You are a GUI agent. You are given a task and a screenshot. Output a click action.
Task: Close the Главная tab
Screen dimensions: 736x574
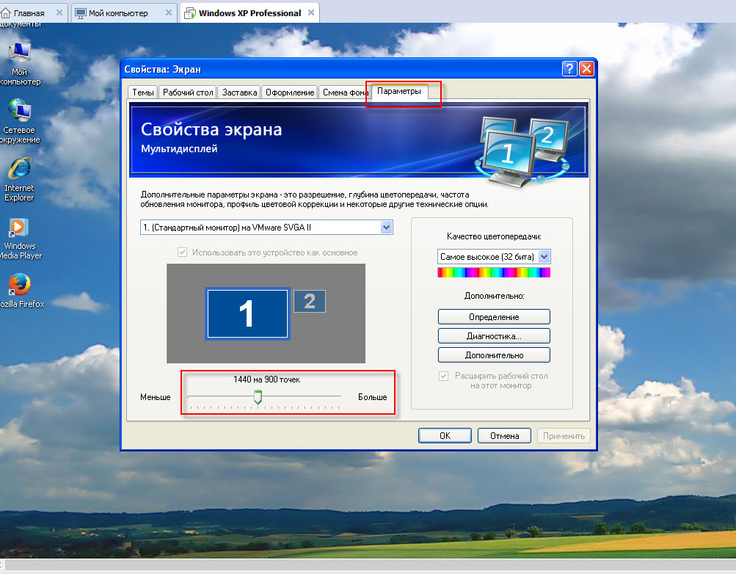click(59, 12)
